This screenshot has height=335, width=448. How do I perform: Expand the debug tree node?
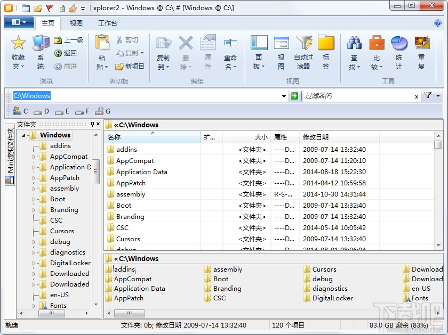(34, 242)
